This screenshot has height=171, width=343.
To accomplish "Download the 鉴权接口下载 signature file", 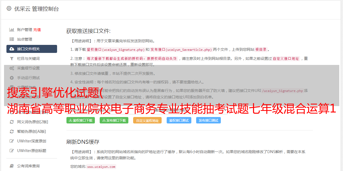I will click(80, 120).
